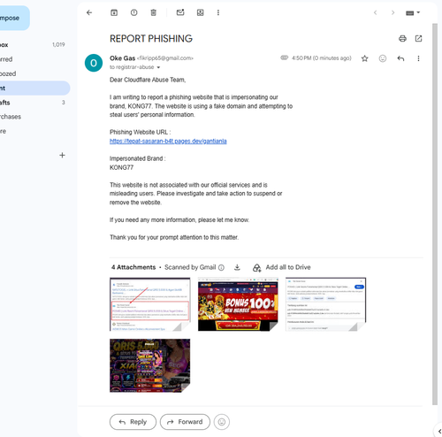Show the side panel arrow
This screenshot has width=442, height=437.
tap(439, 432)
